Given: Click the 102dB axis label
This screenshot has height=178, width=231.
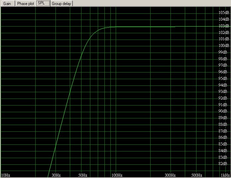Looking at the screenshot, I should coord(224,33).
